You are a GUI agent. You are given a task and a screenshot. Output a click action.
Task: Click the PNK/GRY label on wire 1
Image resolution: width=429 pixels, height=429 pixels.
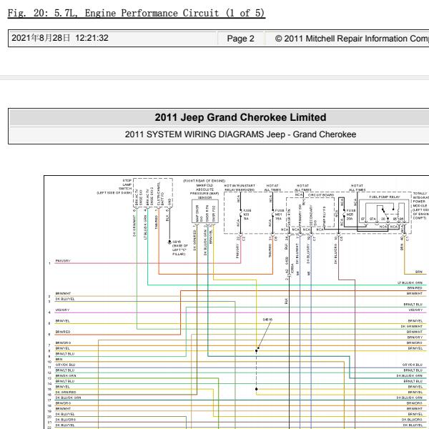(x=63, y=261)
